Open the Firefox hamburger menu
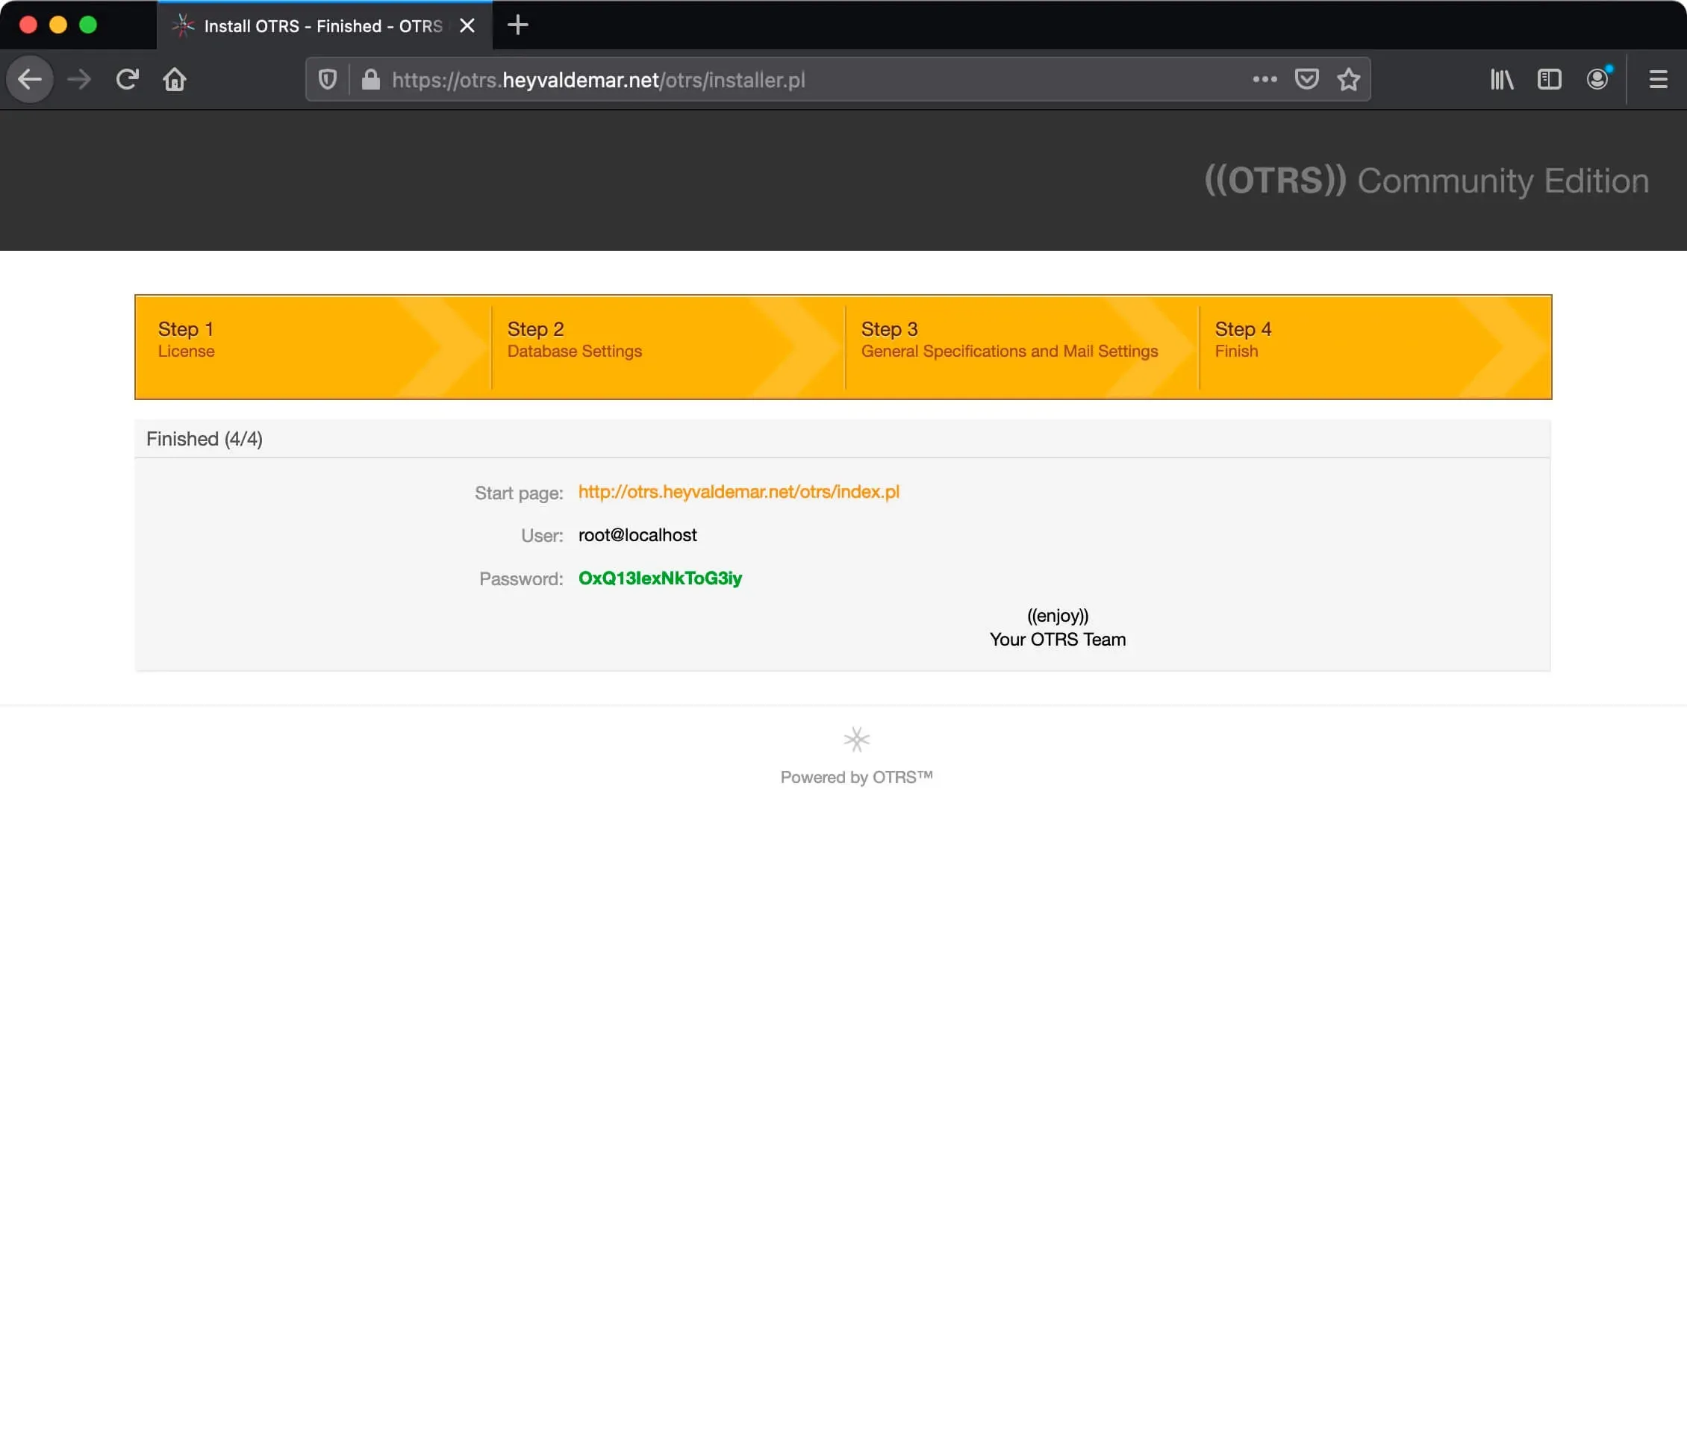Image resolution: width=1687 pixels, height=1445 pixels. click(x=1659, y=79)
